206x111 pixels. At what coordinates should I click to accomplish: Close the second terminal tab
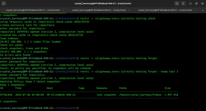click(129, 10)
